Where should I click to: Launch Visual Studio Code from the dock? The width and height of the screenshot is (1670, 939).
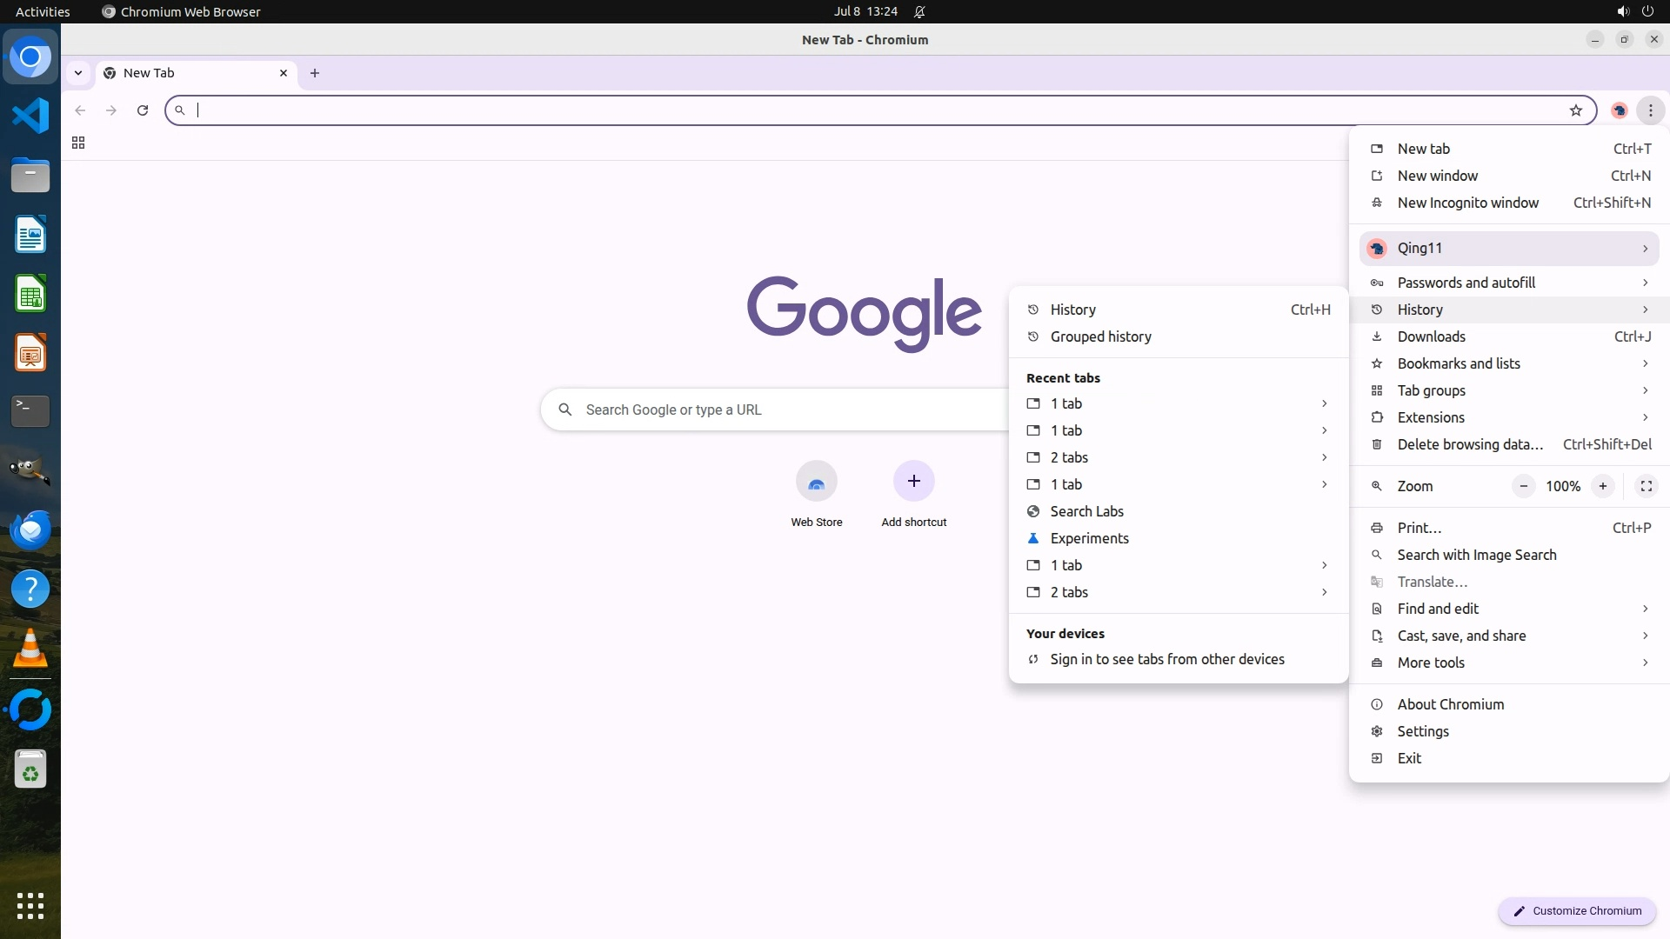30,116
